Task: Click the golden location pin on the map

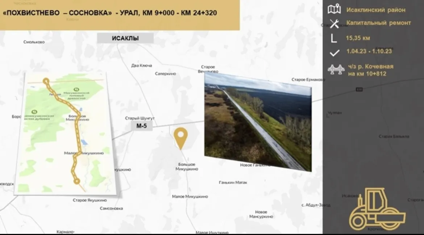Action: 180,137
